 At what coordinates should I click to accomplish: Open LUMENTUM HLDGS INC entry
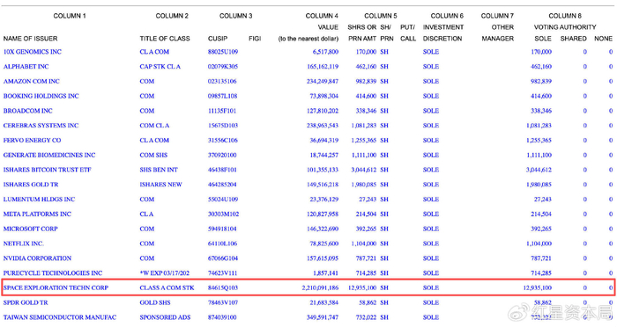pos(39,200)
